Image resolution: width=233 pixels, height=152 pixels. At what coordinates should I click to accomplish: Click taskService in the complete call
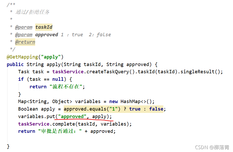tap(34, 124)
